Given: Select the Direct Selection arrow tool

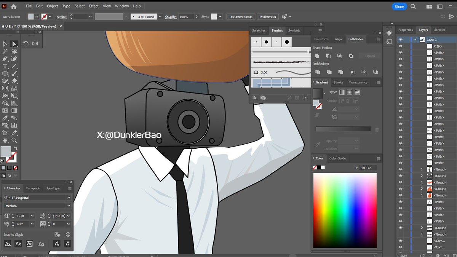Looking at the screenshot, I should (14, 44).
